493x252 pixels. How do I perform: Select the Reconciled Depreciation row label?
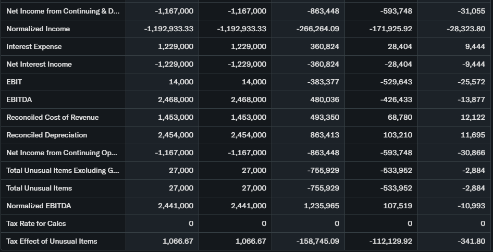pos(46,135)
